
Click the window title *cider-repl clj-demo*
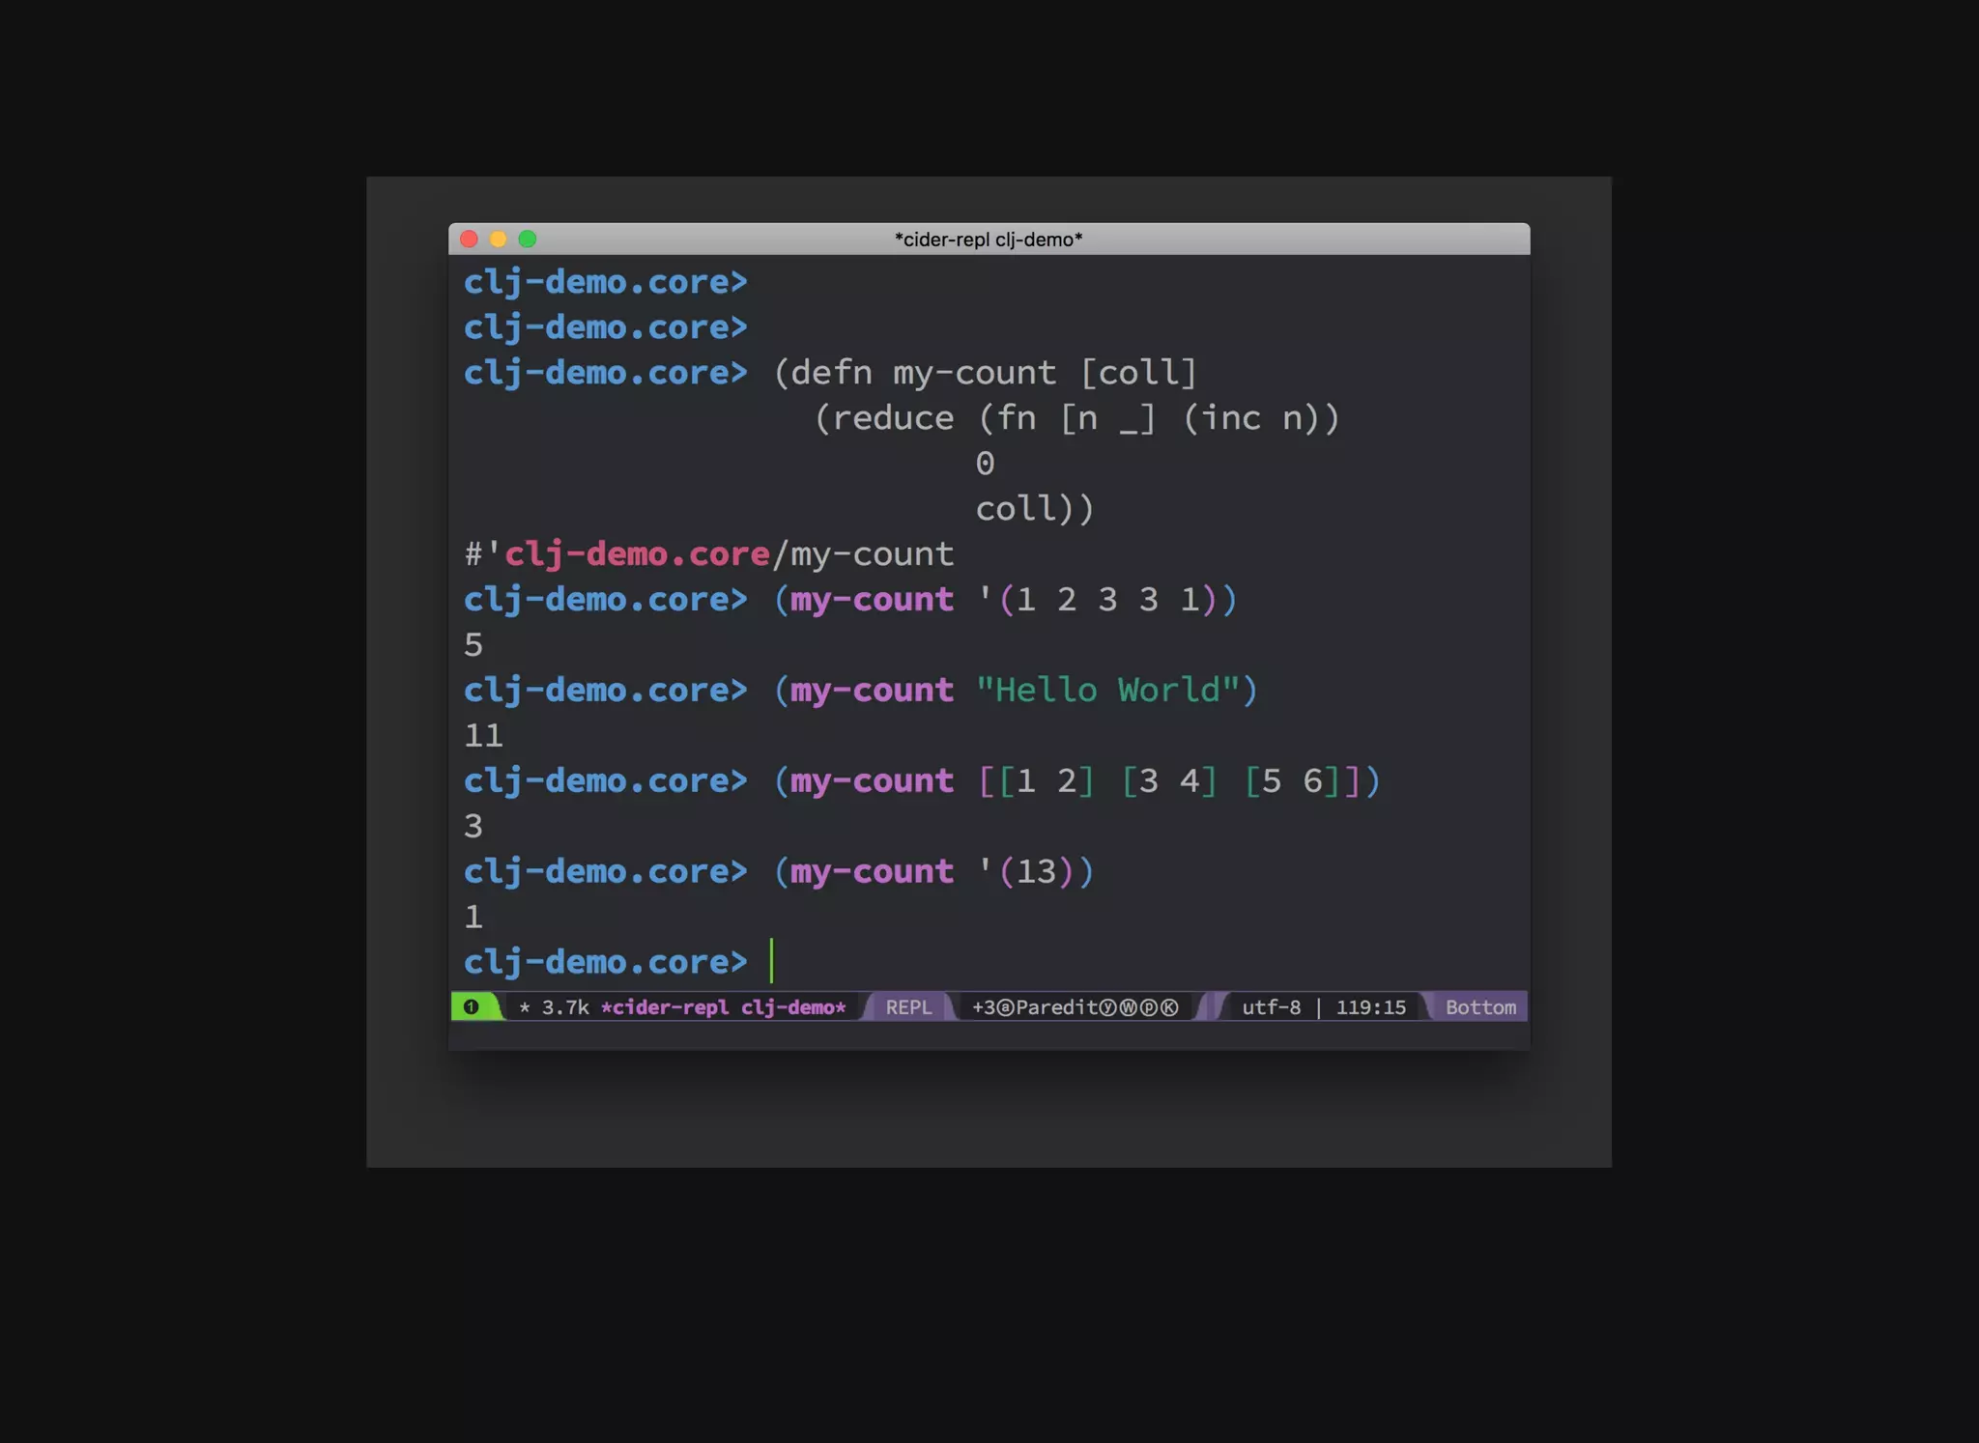pos(988,240)
